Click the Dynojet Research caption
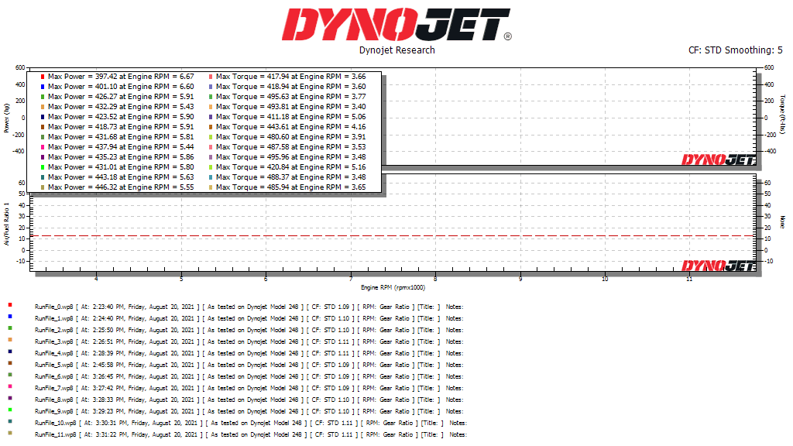The height and width of the screenshot is (446, 793). pos(397,50)
